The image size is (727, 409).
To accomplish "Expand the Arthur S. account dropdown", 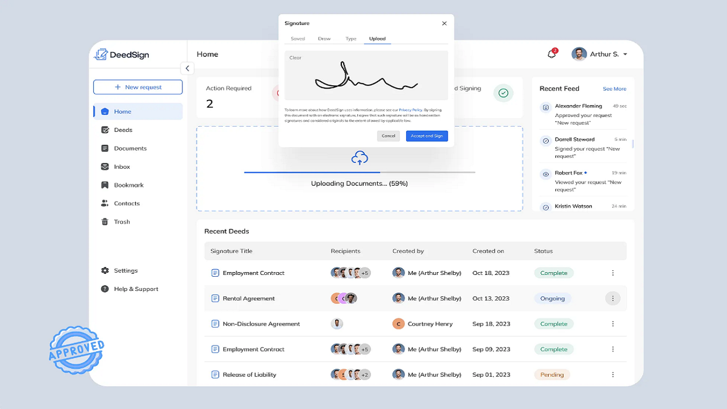I will pos(625,55).
